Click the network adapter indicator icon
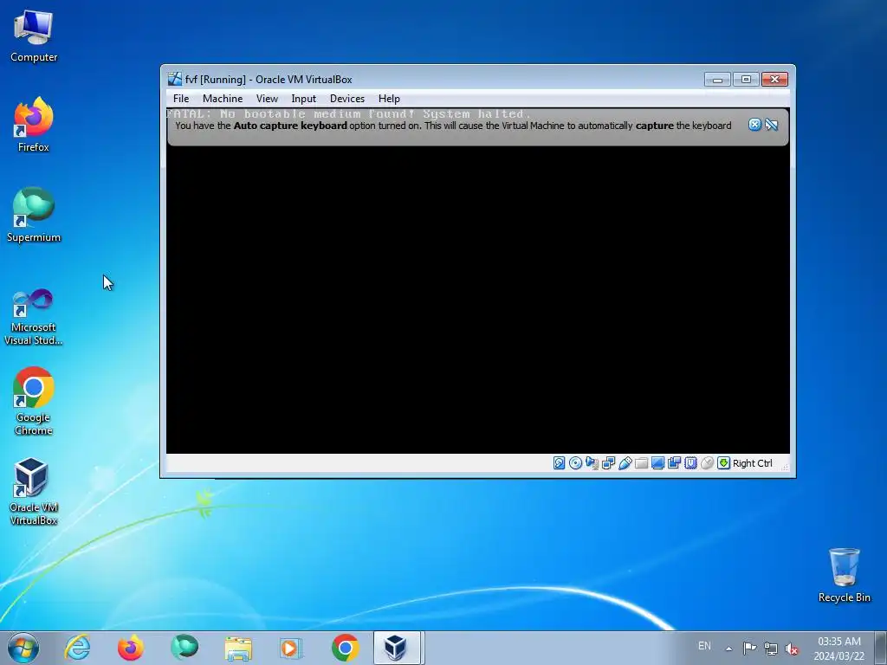The image size is (887, 665). click(x=608, y=463)
